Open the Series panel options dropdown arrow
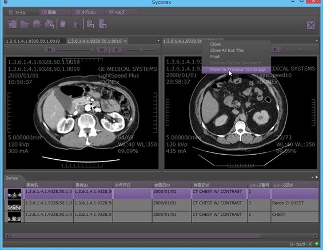The width and height of the screenshot is (323, 250). tap(313, 178)
